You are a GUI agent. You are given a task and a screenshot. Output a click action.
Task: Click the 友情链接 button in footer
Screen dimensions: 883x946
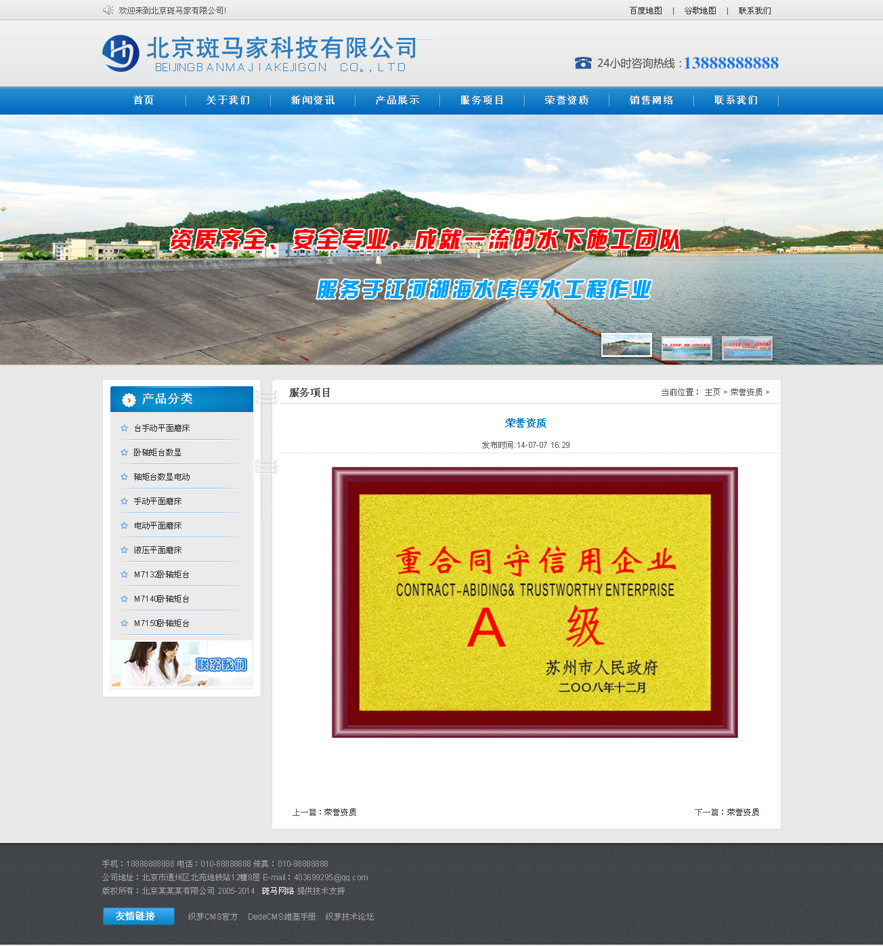pos(139,916)
